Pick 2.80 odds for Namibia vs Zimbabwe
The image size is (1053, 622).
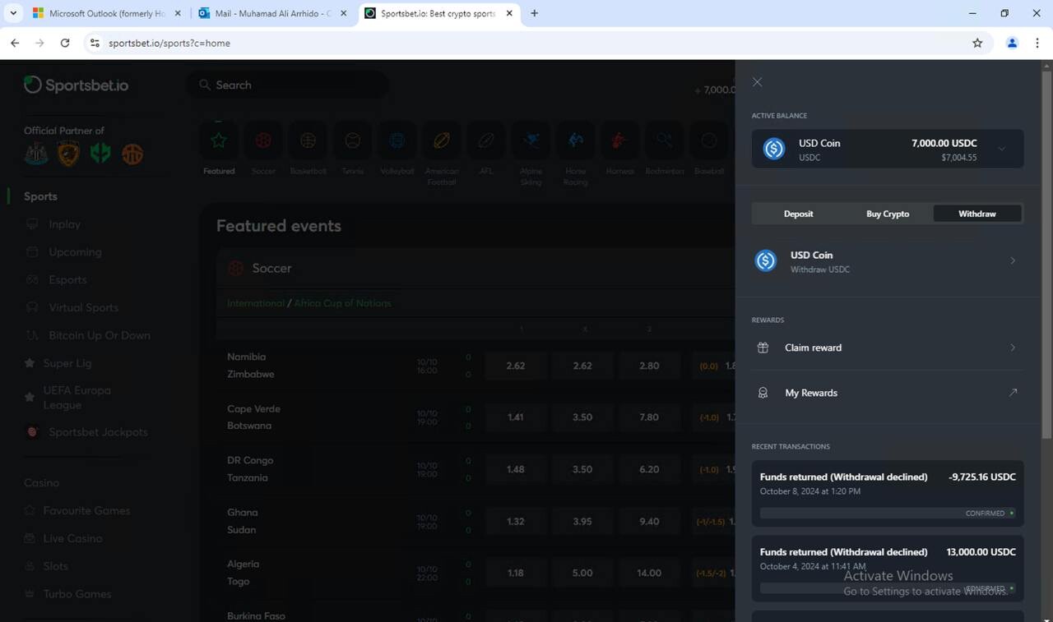pyautogui.click(x=649, y=366)
